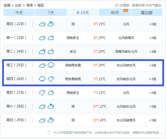This screenshot has width=166, height=139.
Task: Click daytime overcast icon for 周一 23日
Action: (x=42, y=38)
